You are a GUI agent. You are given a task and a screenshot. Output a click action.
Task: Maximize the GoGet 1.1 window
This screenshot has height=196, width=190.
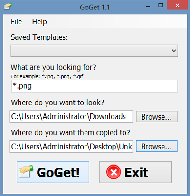161,5
